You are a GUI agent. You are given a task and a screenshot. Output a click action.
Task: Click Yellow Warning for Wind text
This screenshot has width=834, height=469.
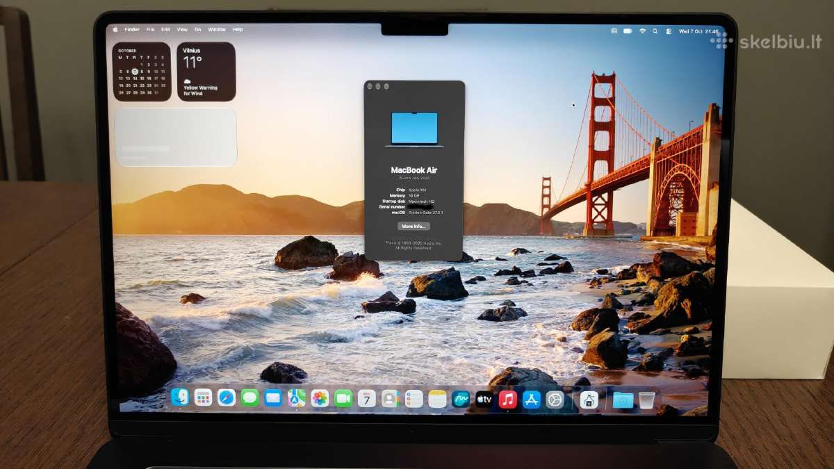point(200,90)
